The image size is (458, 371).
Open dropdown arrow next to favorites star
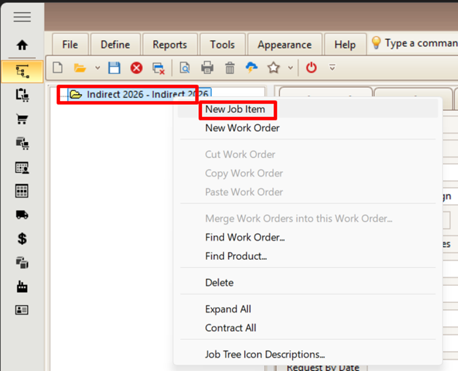pos(290,68)
